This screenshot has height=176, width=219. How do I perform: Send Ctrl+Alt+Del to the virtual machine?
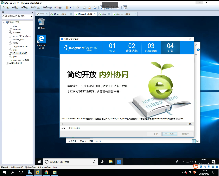[77, 8]
